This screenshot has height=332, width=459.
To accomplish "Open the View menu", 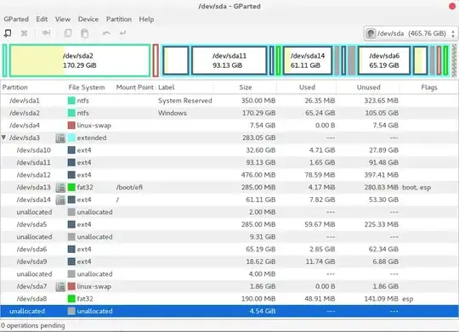I will click(x=63, y=20).
